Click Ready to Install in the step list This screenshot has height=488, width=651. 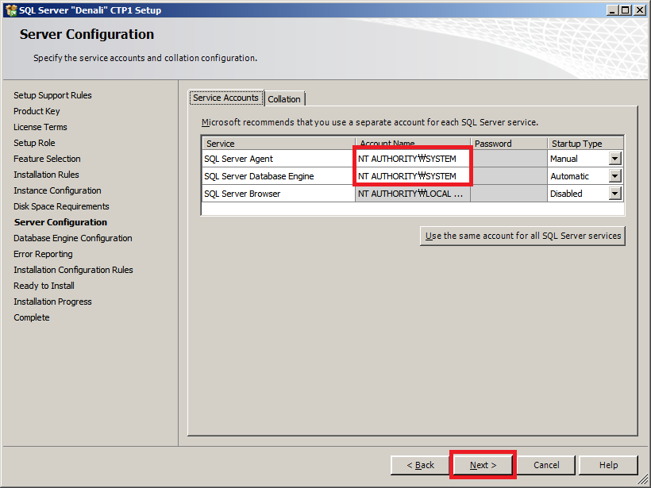44,286
